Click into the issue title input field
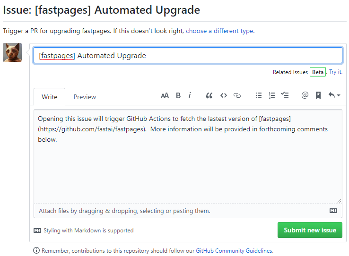This screenshot has height=256, width=349. pos(188,55)
